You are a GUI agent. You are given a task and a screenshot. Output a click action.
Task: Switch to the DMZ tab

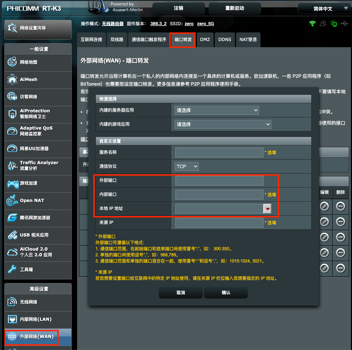tap(205, 40)
